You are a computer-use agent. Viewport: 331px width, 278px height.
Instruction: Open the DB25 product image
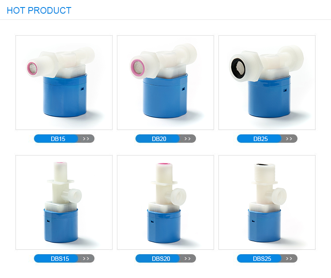point(267,83)
